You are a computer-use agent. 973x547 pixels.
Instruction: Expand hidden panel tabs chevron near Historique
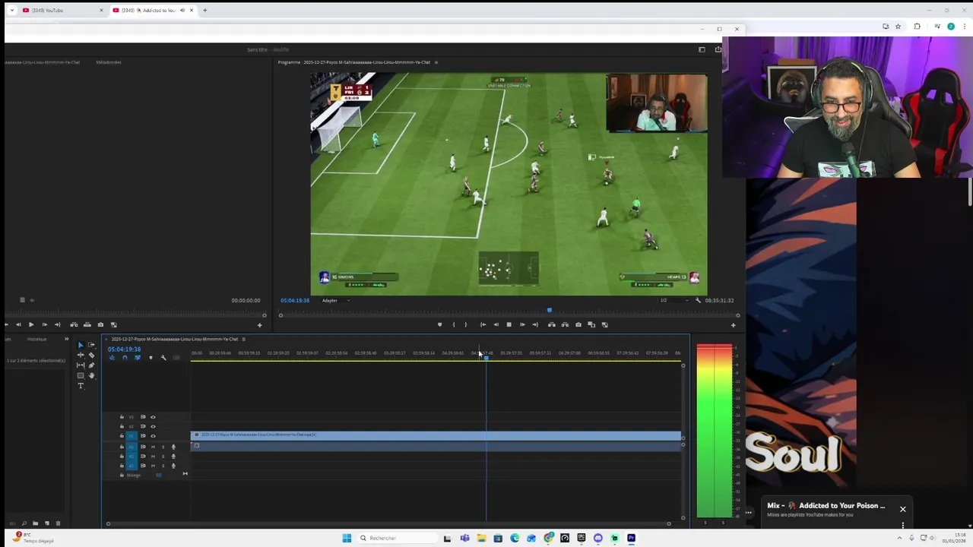[66, 339]
